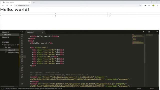
Task: Click the sidebar horizontal scrollbar
Action: coord(7,86)
